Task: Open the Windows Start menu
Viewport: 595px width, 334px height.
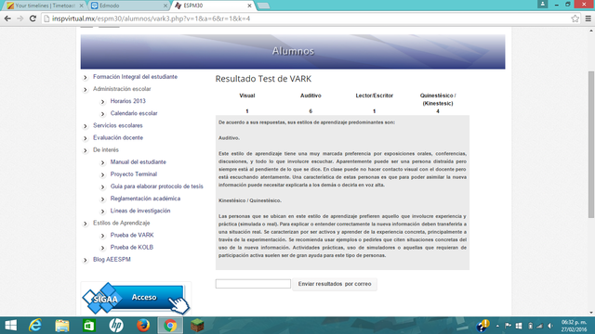Action: (10, 326)
